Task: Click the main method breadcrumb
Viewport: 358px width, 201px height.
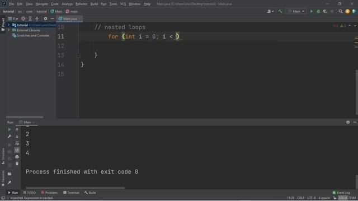Action: (x=72, y=11)
